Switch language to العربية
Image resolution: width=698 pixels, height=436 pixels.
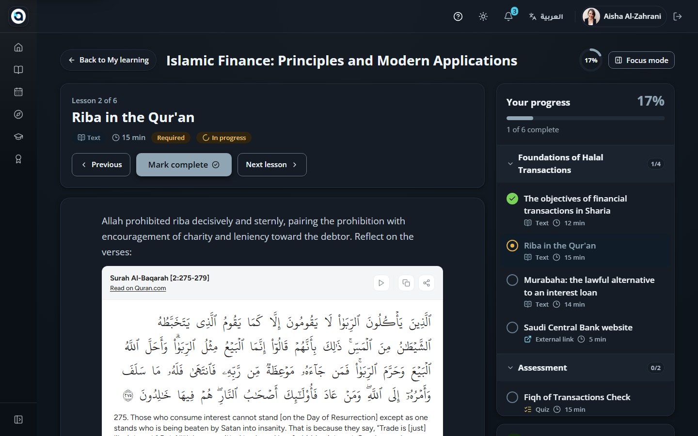pos(546,16)
